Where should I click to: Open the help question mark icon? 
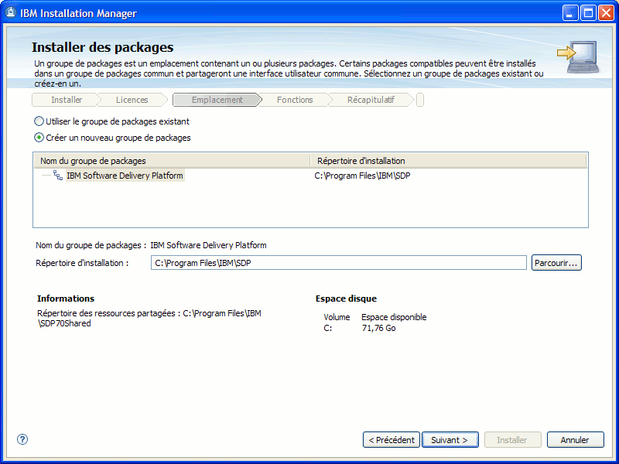(22, 439)
